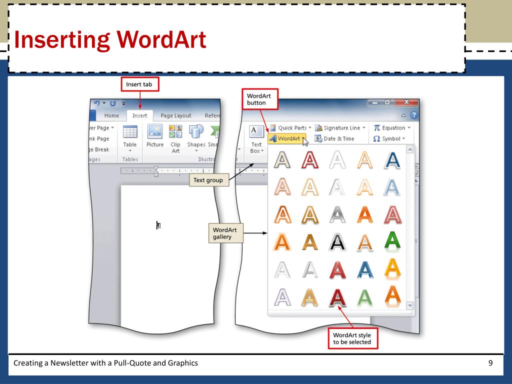Click the WordArt gallery scroll down arrow

410,305
